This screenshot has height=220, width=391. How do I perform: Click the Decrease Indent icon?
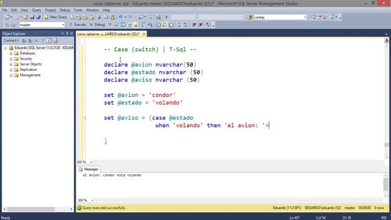(194, 24)
